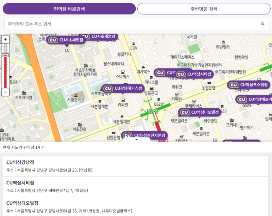Click address 강남대로94길 23 in list
This screenshot has height=216, width=272.
point(63,170)
